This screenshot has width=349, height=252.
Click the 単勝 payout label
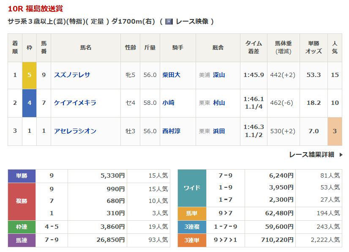[22, 176]
